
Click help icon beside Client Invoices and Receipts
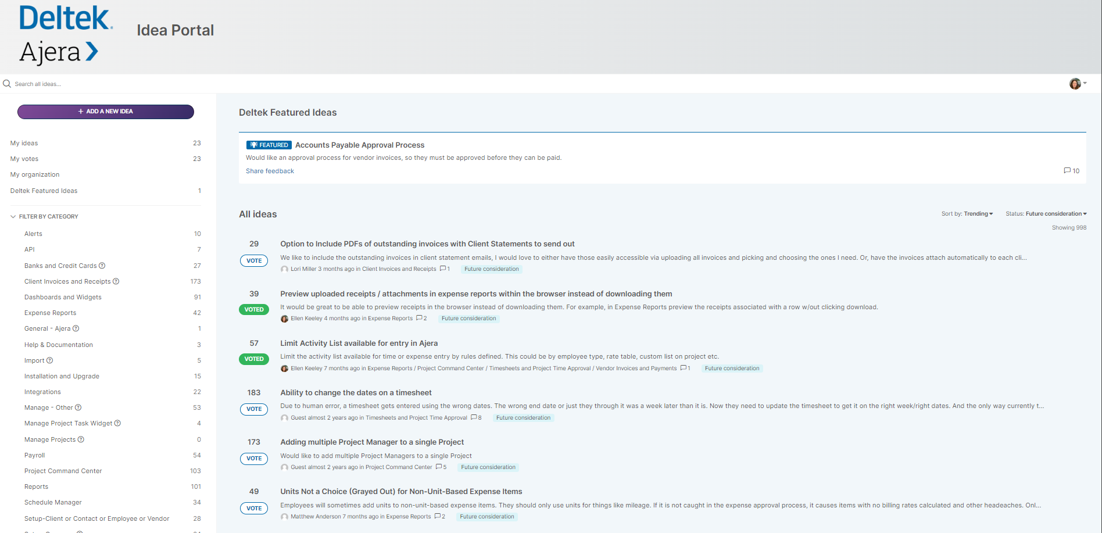click(x=116, y=281)
